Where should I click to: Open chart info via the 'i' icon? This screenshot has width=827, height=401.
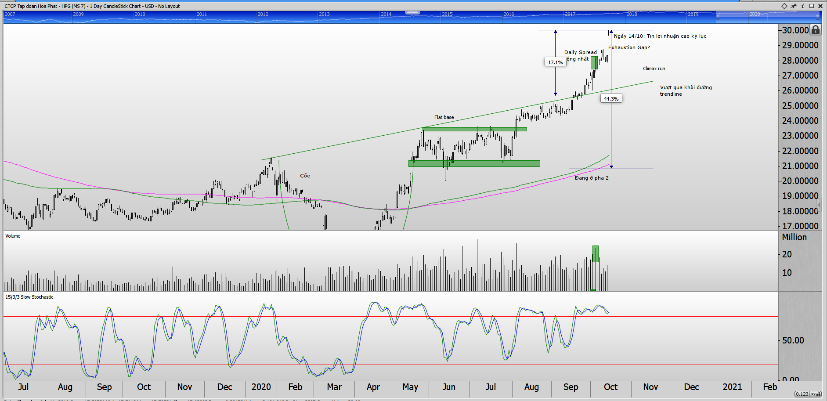(x=802, y=6)
